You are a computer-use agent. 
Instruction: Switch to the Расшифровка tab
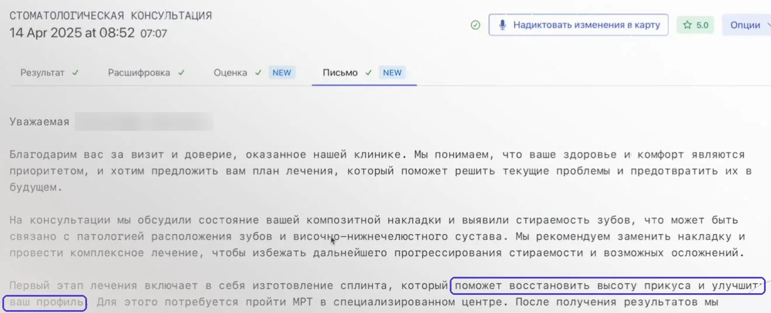pos(146,73)
